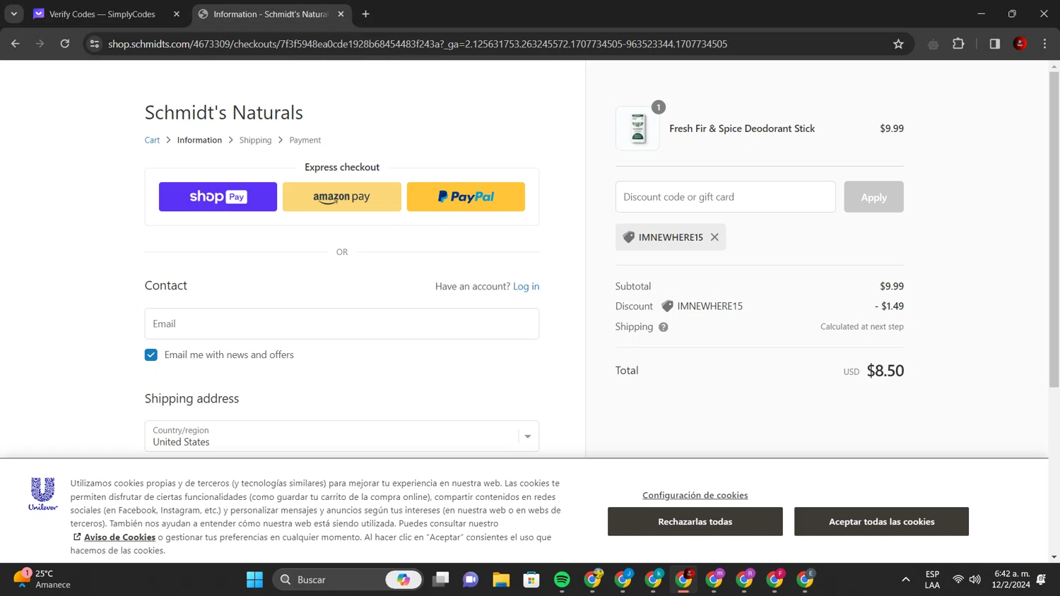Toggle the browser side panel icon
The height and width of the screenshot is (596, 1060).
(994, 44)
